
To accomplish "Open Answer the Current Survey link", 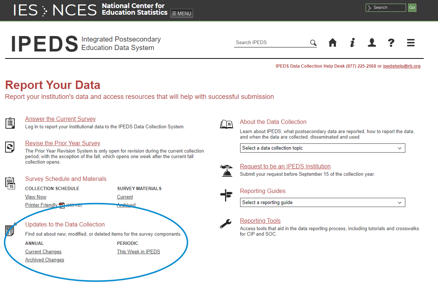I will [x=60, y=119].
